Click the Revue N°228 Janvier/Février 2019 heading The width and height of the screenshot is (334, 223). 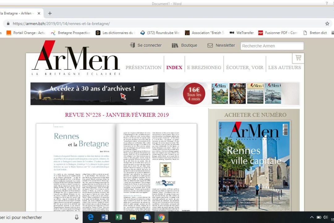point(117,115)
